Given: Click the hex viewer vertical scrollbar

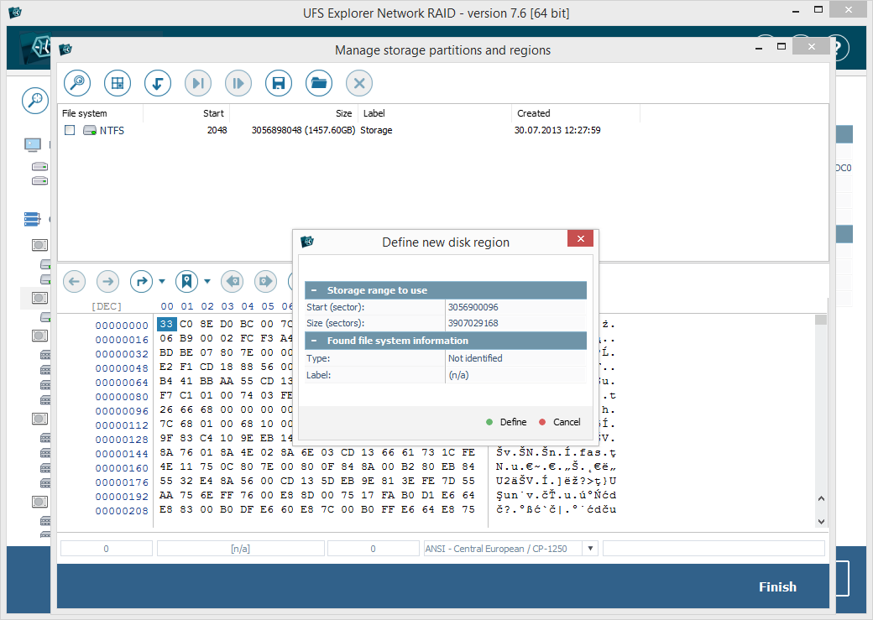Looking at the screenshot, I should (x=821, y=419).
